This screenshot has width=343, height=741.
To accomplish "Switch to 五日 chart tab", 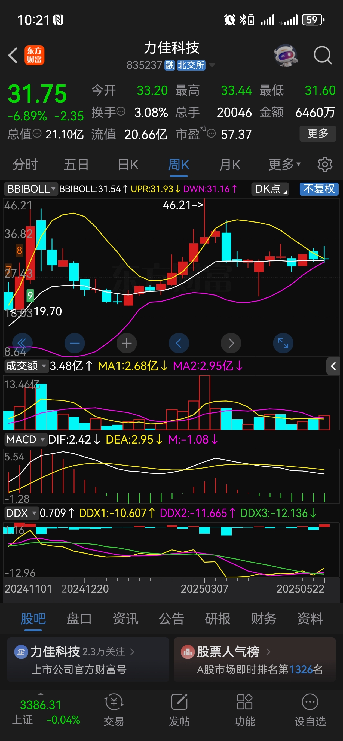I will (x=76, y=165).
